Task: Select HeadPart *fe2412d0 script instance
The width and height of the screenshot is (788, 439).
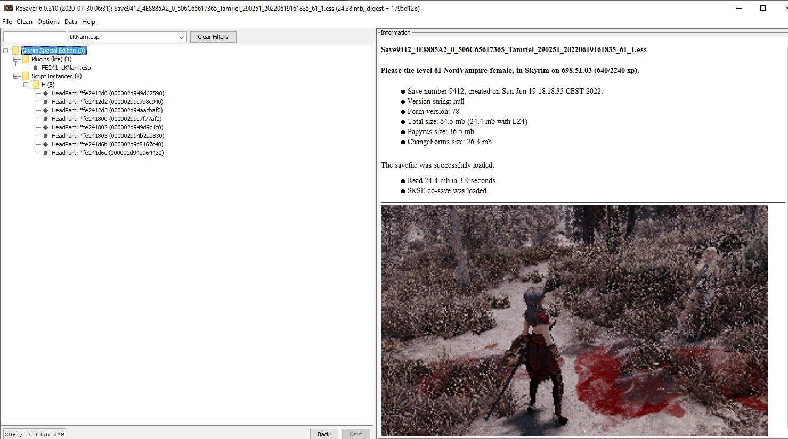Action: (108, 93)
